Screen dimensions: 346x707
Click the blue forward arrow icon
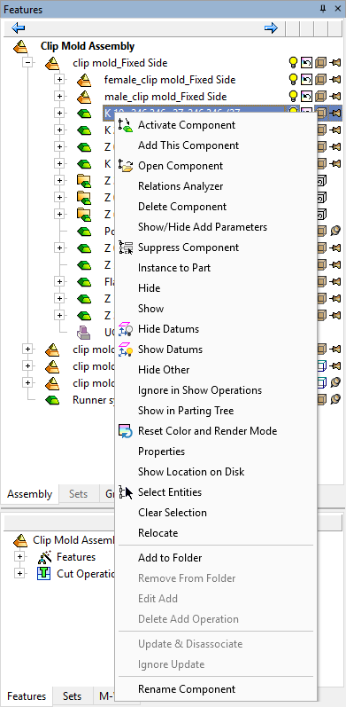[271, 28]
